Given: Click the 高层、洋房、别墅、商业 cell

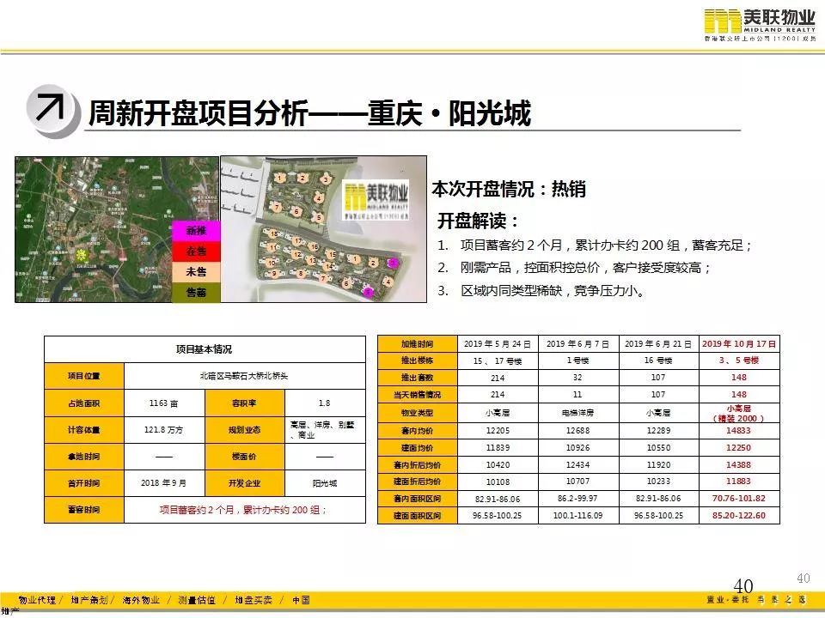Looking at the screenshot, I should (x=325, y=430).
